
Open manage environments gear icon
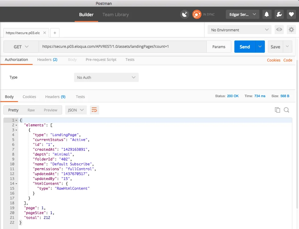291,30
